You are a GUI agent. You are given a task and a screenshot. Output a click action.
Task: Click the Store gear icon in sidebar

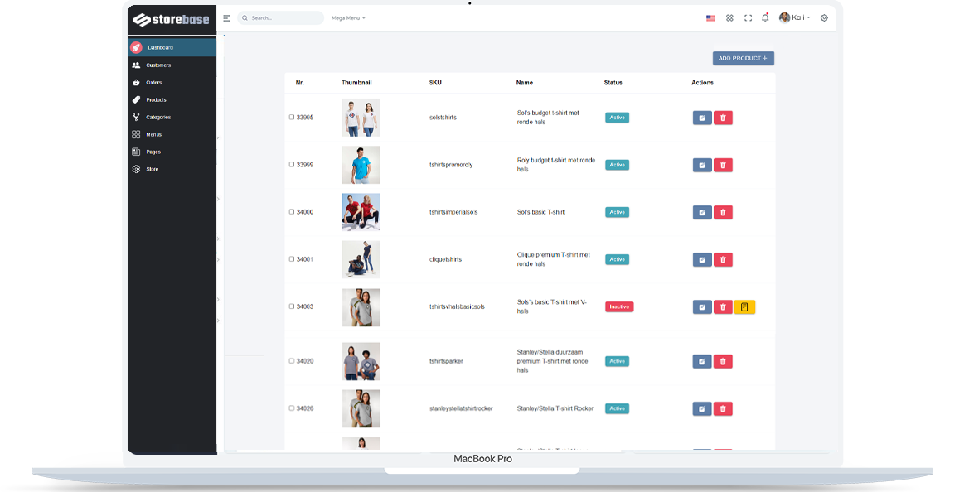point(136,169)
